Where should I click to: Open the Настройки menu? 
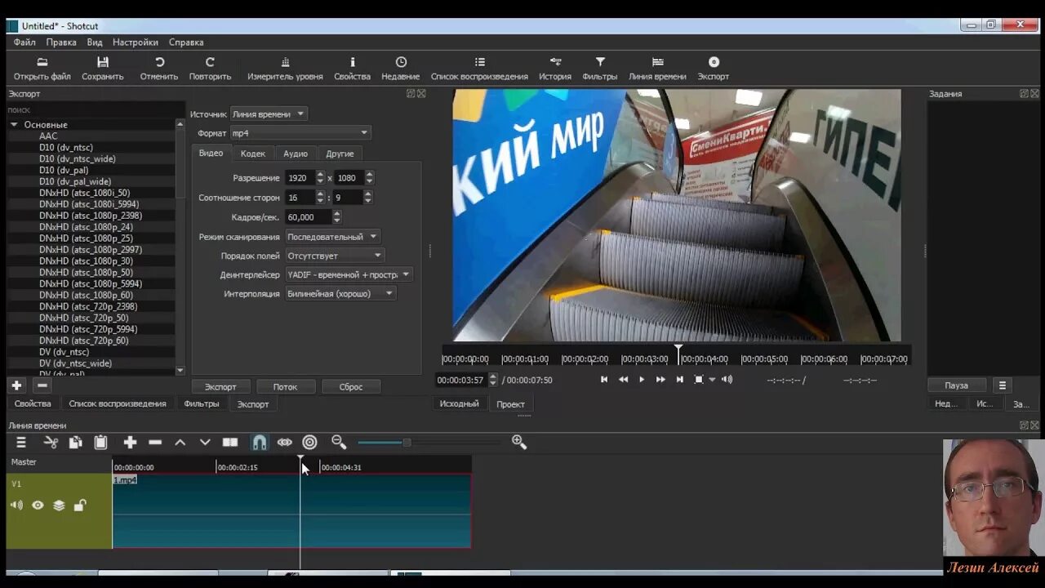pyautogui.click(x=135, y=42)
